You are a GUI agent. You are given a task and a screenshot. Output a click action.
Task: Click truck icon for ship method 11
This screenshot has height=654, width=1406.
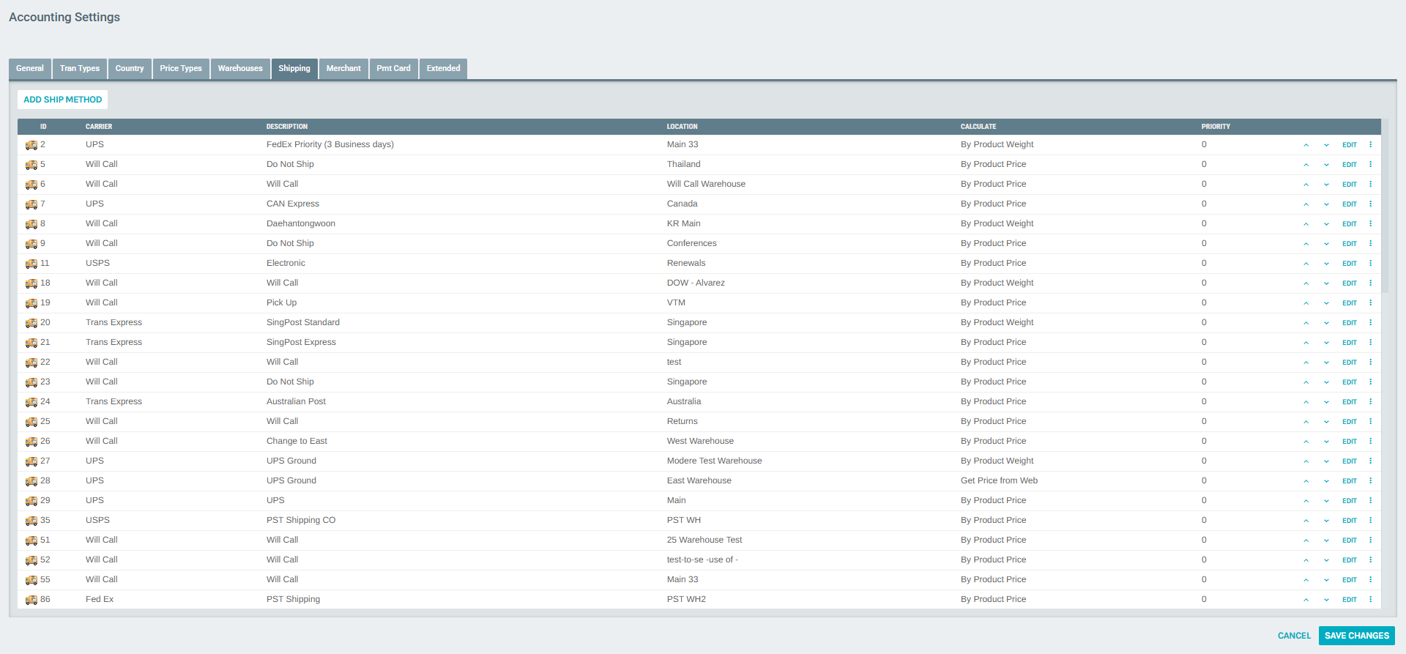coord(31,264)
